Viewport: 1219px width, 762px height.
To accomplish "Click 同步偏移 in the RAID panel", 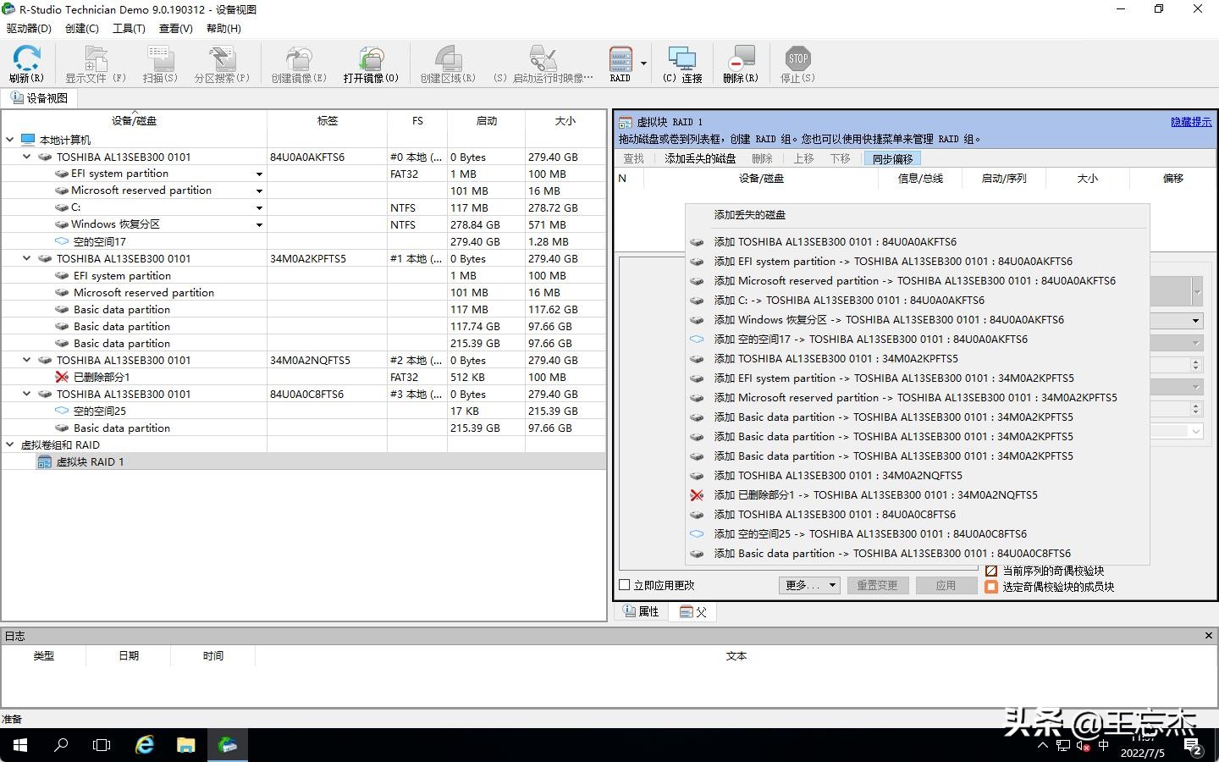I will (x=892, y=158).
